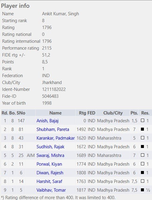Click white piece icon in round 8
The height and width of the screenshot is (200, 152).
pos(142,181)
